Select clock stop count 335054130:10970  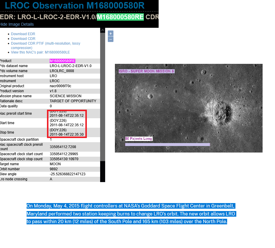tap(64, 159)
